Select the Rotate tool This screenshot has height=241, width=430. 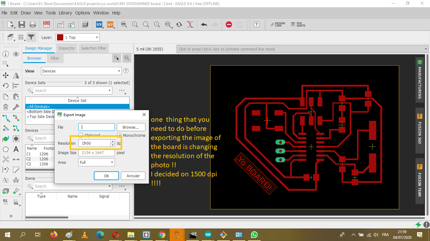pyautogui.click(x=5, y=86)
